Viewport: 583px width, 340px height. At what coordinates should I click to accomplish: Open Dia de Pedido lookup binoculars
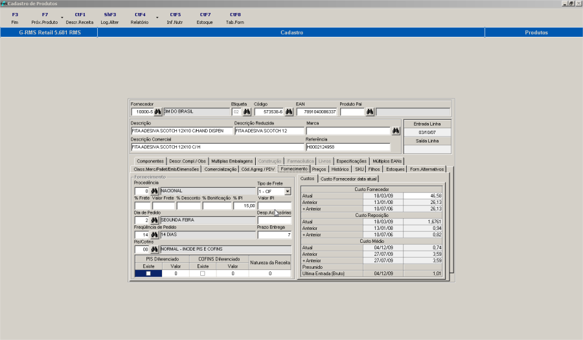(x=154, y=220)
